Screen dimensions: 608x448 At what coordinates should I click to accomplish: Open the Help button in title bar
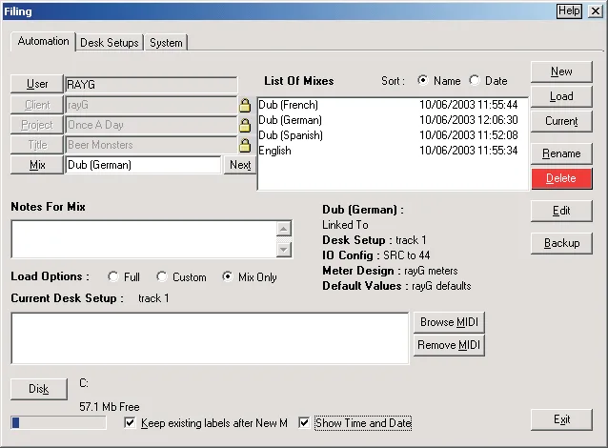pos(569,10)
